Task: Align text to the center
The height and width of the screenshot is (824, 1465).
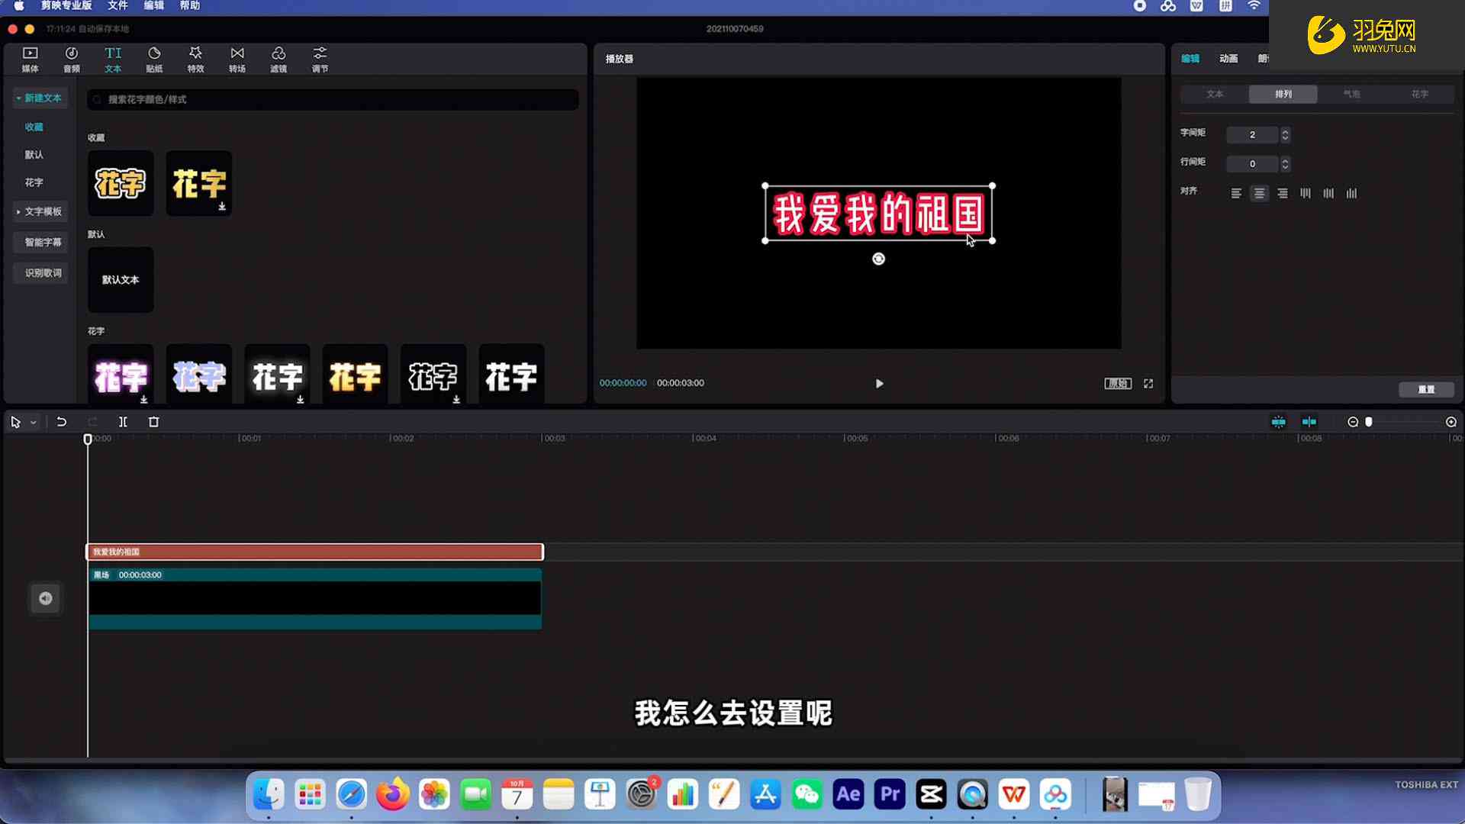Action: (1260, 194)
